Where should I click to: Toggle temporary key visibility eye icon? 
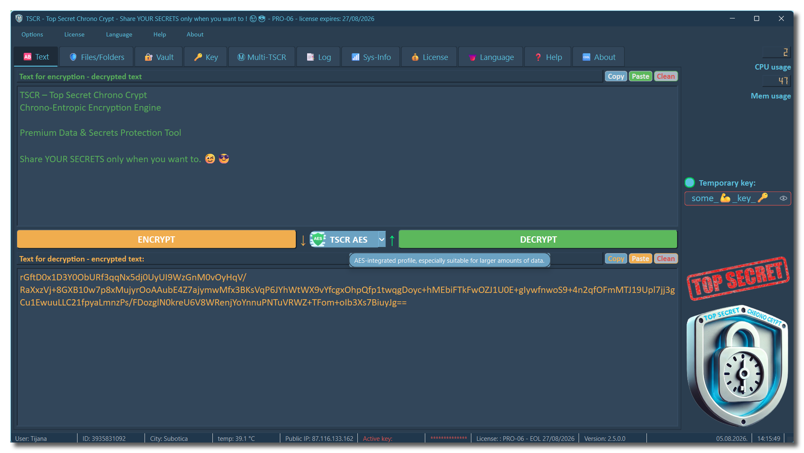tap(783, 198)
